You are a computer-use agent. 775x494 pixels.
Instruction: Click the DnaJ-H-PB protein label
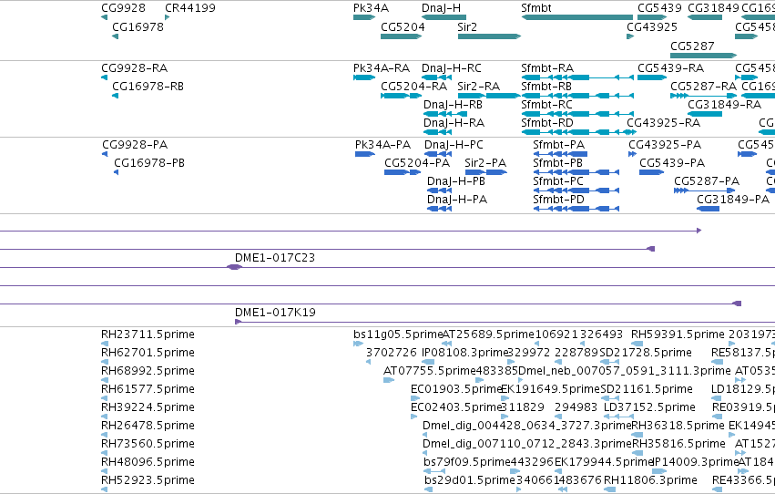[x=456, y=181]
